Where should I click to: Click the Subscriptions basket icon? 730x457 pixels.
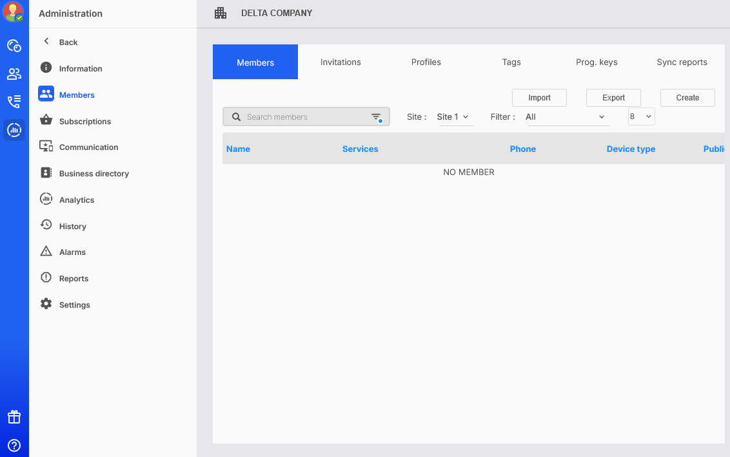pyautogui.click(x=46, y=121)
